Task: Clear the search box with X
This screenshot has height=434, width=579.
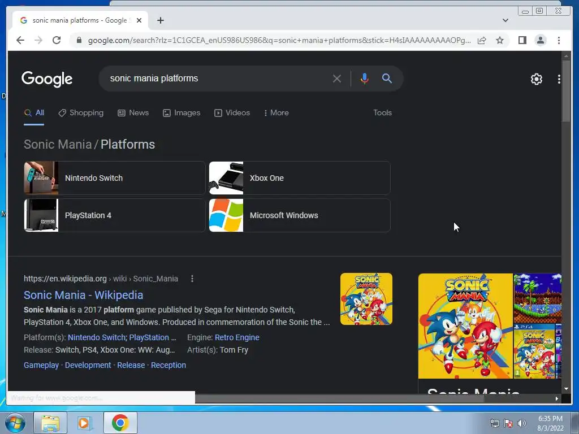Action: [337, 79]
